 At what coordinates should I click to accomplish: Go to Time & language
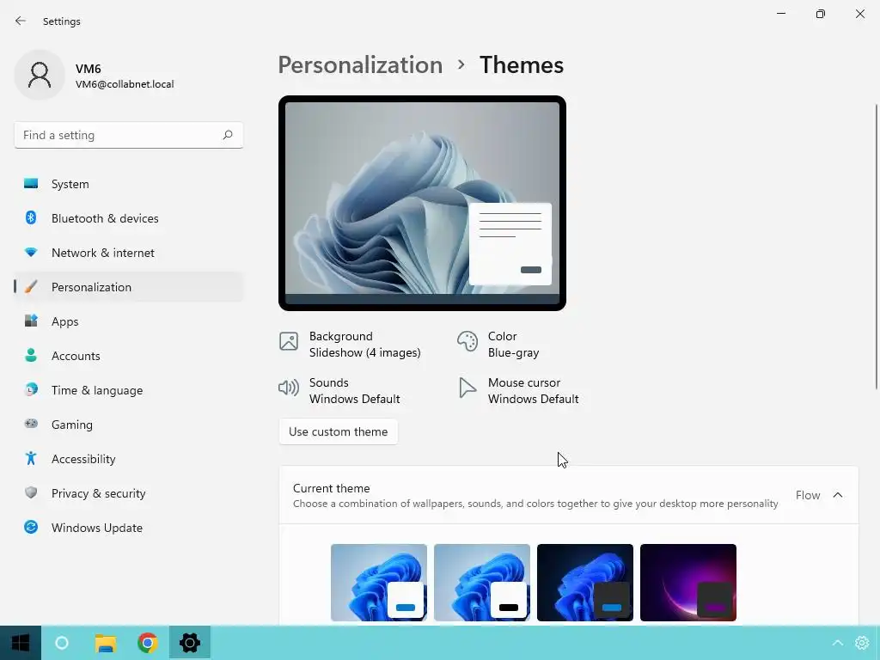click(129, 390)
